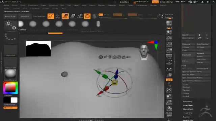This screenshot has width=216, height=121.
Task: Open the Brush menu
Action: click(x=15, y=5)
